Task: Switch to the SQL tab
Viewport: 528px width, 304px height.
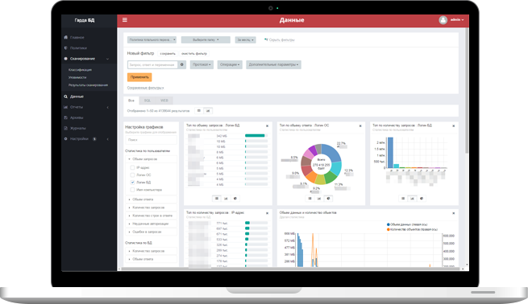Action: tap(148, 101)
